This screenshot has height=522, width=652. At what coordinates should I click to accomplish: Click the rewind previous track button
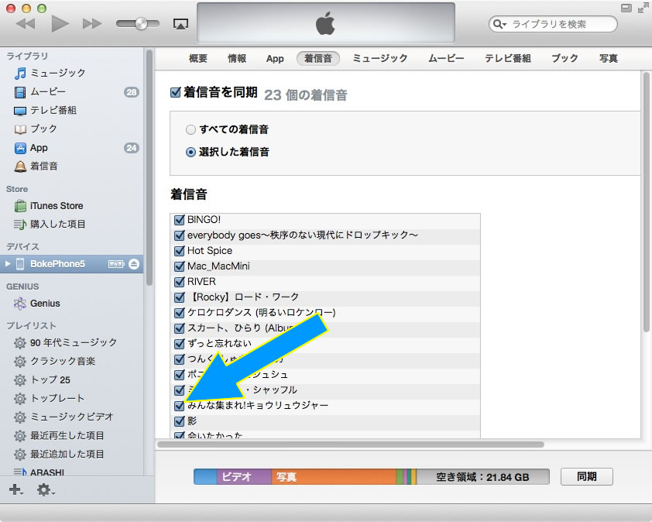coord(26,24)
